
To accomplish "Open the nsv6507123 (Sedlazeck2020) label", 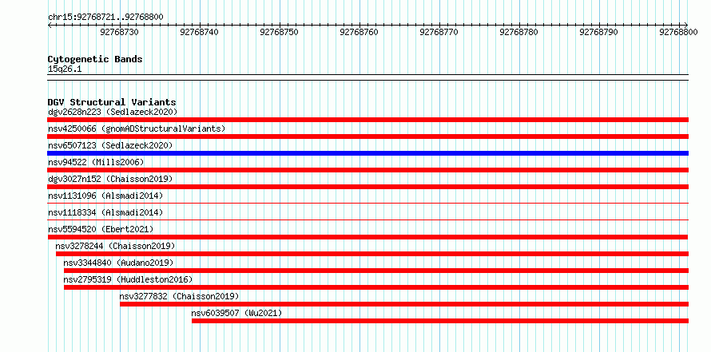I will point(110,145).
